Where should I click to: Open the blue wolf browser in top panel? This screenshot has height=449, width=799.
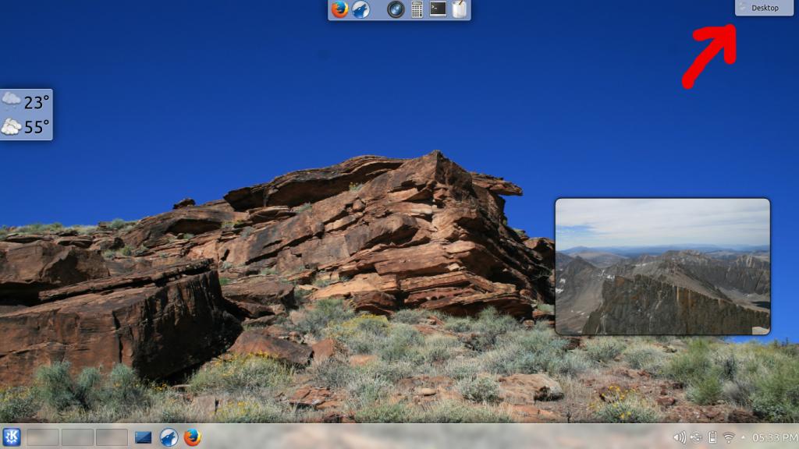pos(360,9)
